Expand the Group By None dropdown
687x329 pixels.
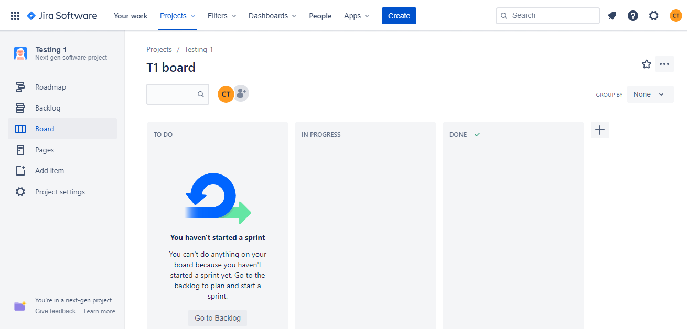tap(650, 94)
